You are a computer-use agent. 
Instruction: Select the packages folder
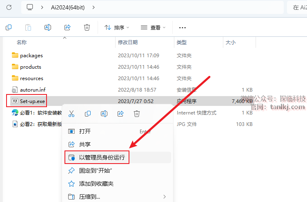click(x=31, y=56)
